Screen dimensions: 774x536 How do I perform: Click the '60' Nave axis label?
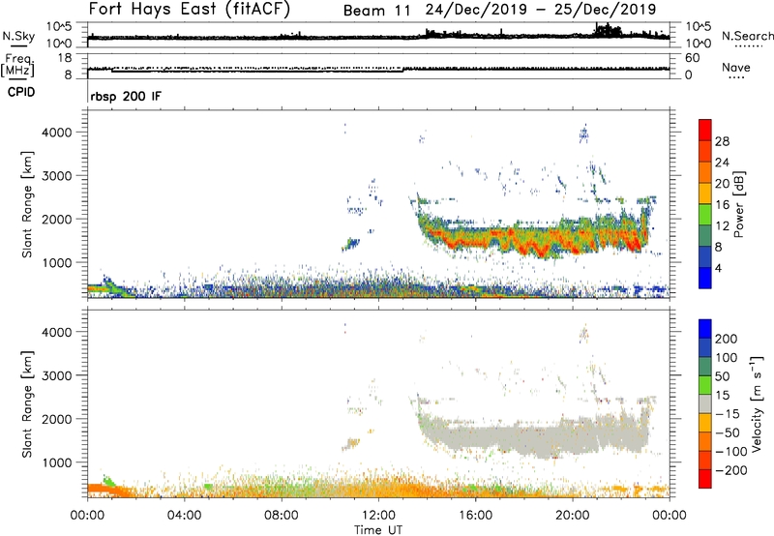692,58
